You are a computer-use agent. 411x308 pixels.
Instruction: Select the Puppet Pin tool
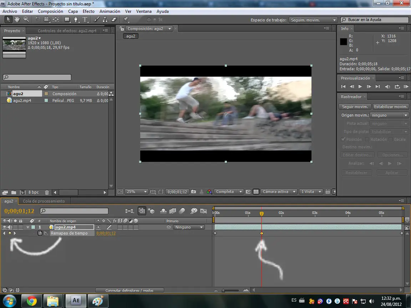[x=126, y=19]
